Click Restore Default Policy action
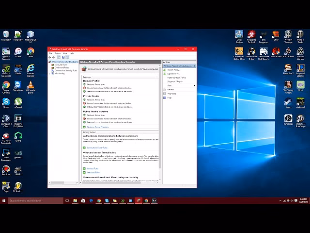The image size is (310, 233). point(177,78)
